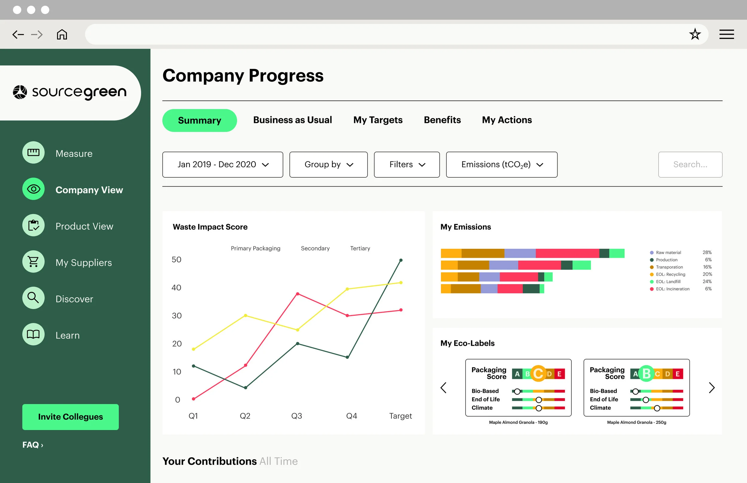Show previous eco-label with left arrow

[x=443, y=388]
